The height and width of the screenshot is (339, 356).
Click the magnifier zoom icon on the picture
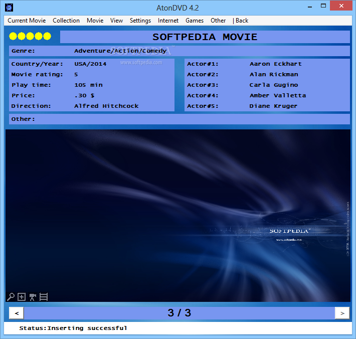point(11,296)
